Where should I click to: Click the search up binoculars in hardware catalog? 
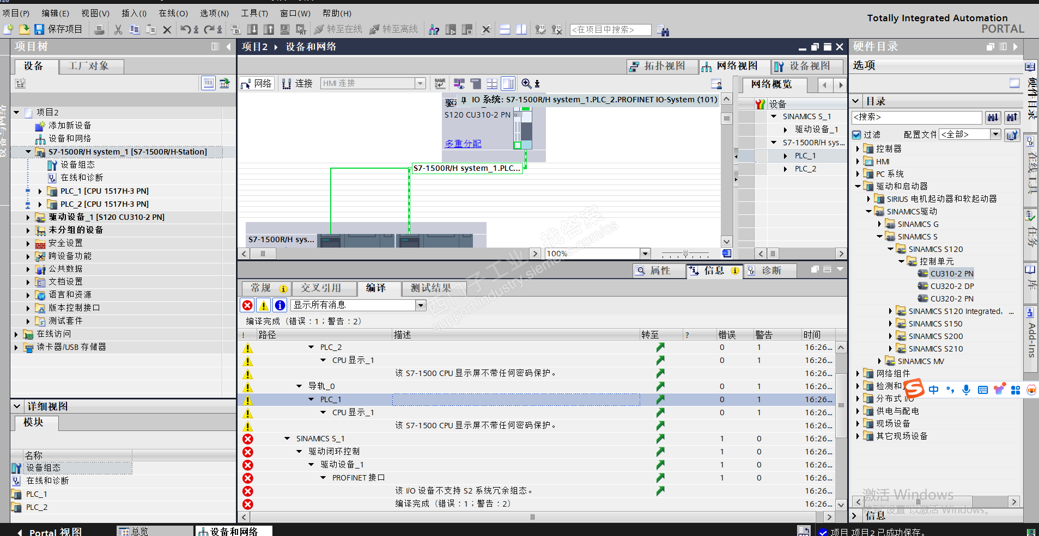1012,117
